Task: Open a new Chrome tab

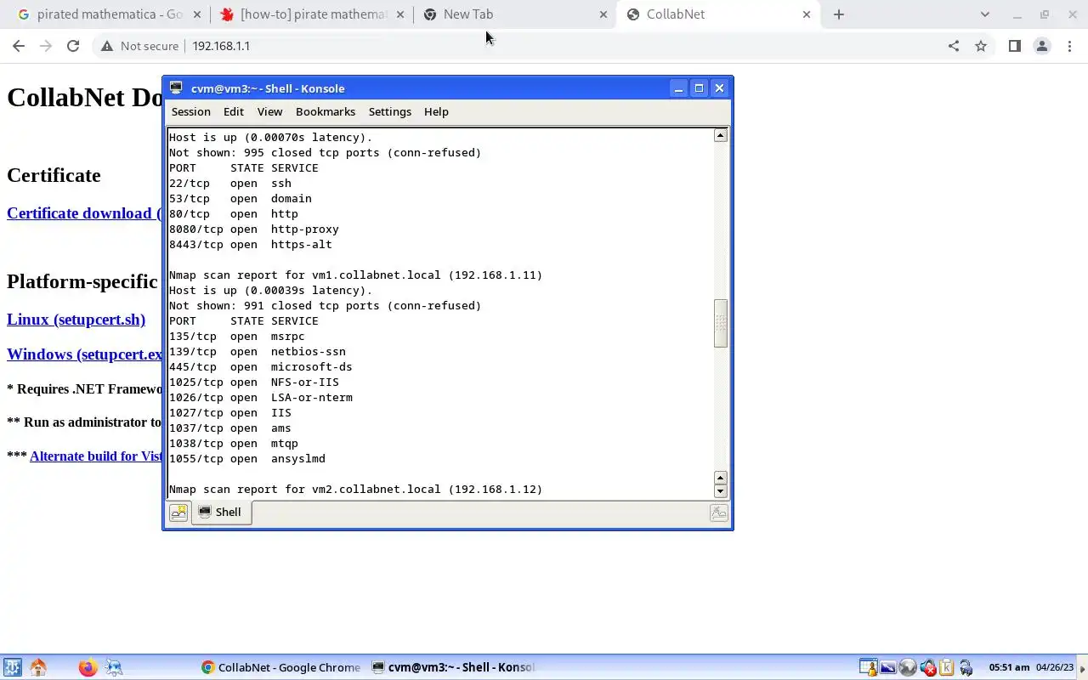Action: [x=839, y=14]
